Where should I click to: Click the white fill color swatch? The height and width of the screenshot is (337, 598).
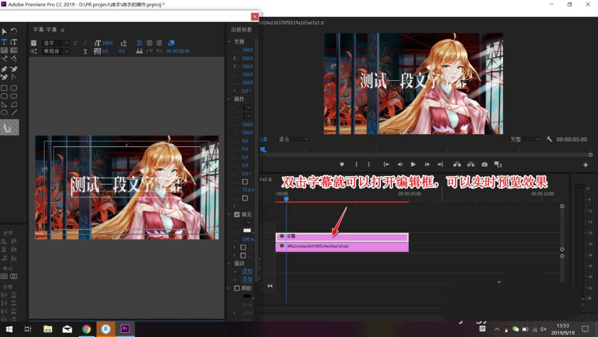point(247,230)
